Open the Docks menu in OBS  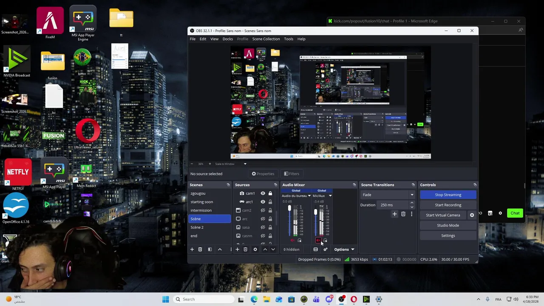coord(227,39)
